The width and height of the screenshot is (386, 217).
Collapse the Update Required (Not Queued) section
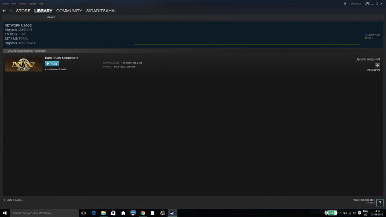[5, 51]
